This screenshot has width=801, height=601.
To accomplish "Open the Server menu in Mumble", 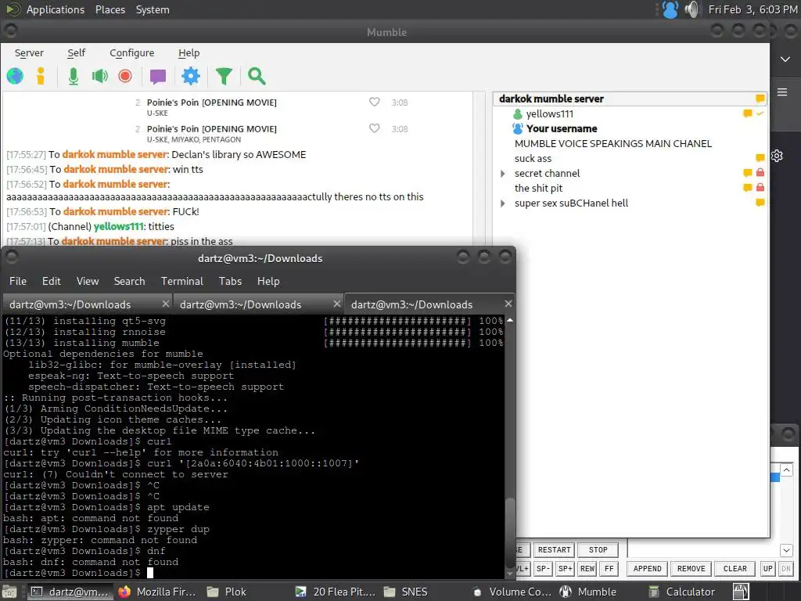I will click(x=29, y=53).
